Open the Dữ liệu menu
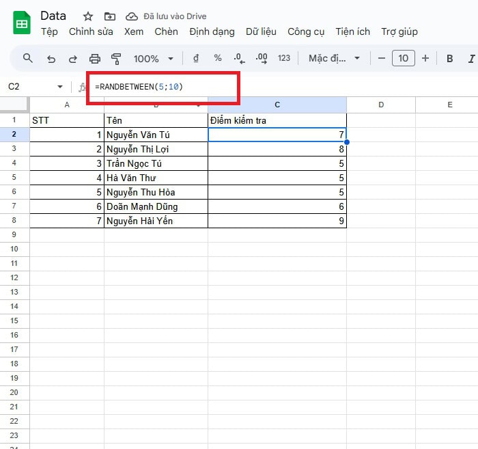Image resolution: width=478 pixels, height=449 pixels. pos(261,31)
